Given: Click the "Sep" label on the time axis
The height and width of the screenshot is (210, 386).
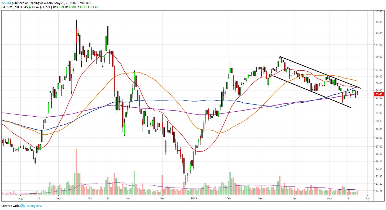Looking at the screenshot, I should (58, 198).
